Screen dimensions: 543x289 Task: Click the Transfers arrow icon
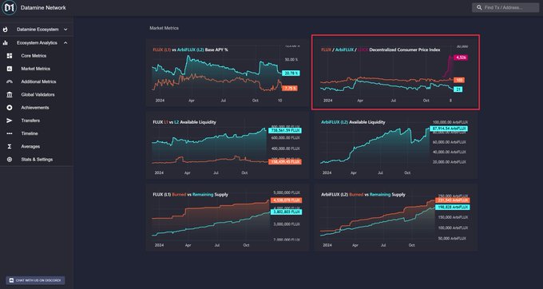point(10,121)
